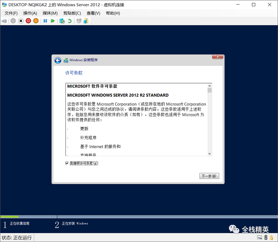Close the Windows Setup dialog
The width and height of the screenshot is (278, 242).
pyautogui.click(x=217, y=57)
